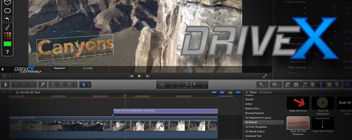The width and height of the screenshot is (352, 140).
Task: Select the Artbeats_SCA119H1 video clip
Action: pos(113,127)
